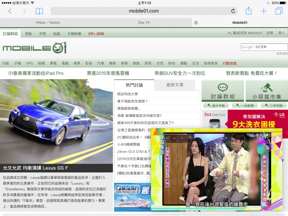This screenshot has width=288, height=216.
Task: Tap the Safari back arrow
Action: (x=10, y=11)
